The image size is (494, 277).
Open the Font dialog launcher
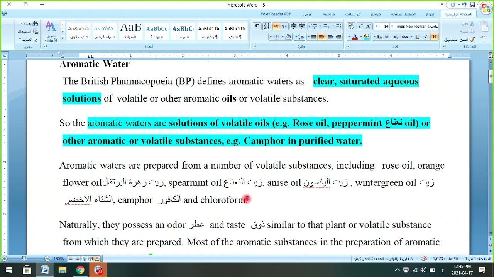349,47
